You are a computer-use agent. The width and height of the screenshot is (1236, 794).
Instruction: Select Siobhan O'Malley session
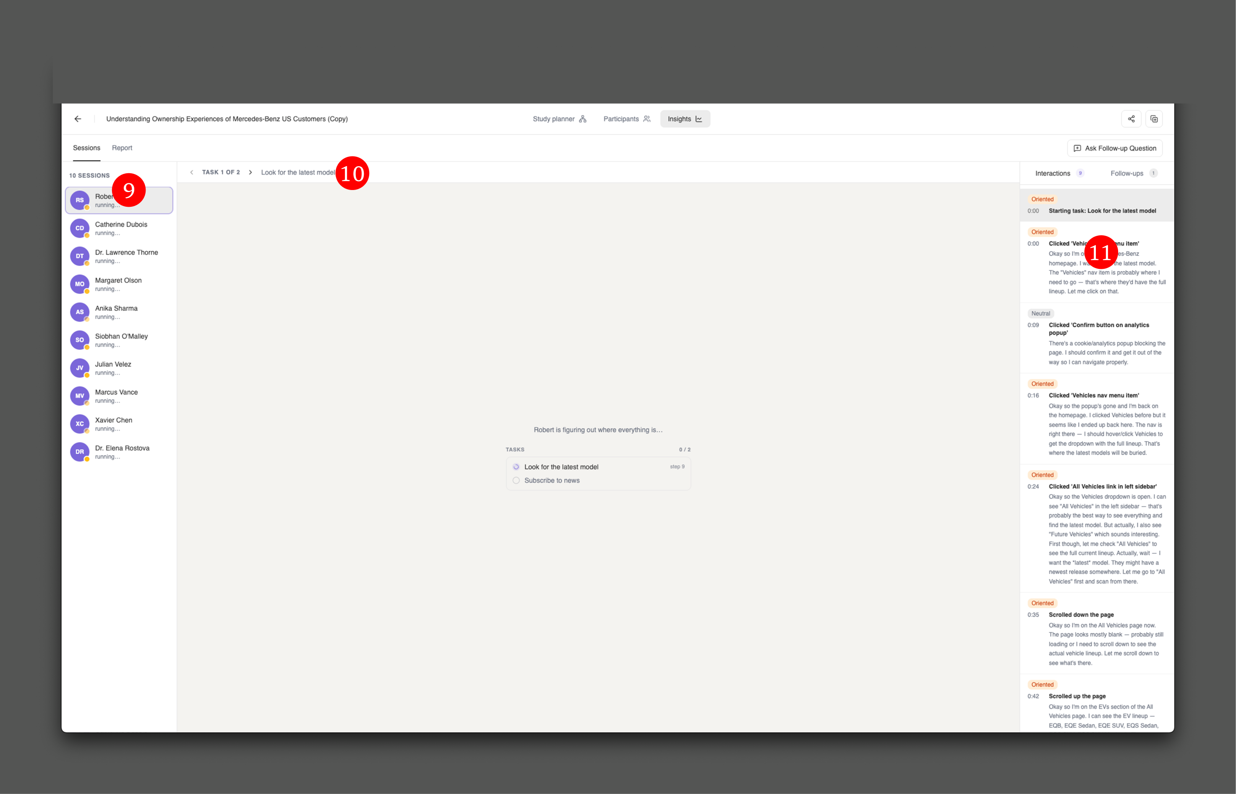pos(119,340)
